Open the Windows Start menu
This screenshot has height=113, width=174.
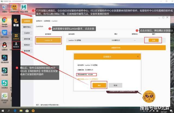tap(3, 111)
